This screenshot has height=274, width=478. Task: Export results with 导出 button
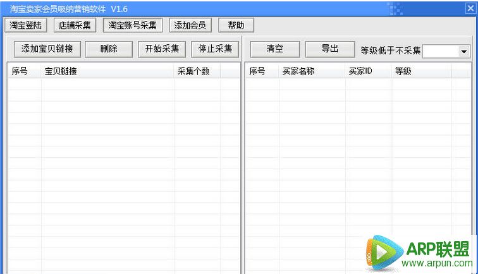tap(330, 49)
